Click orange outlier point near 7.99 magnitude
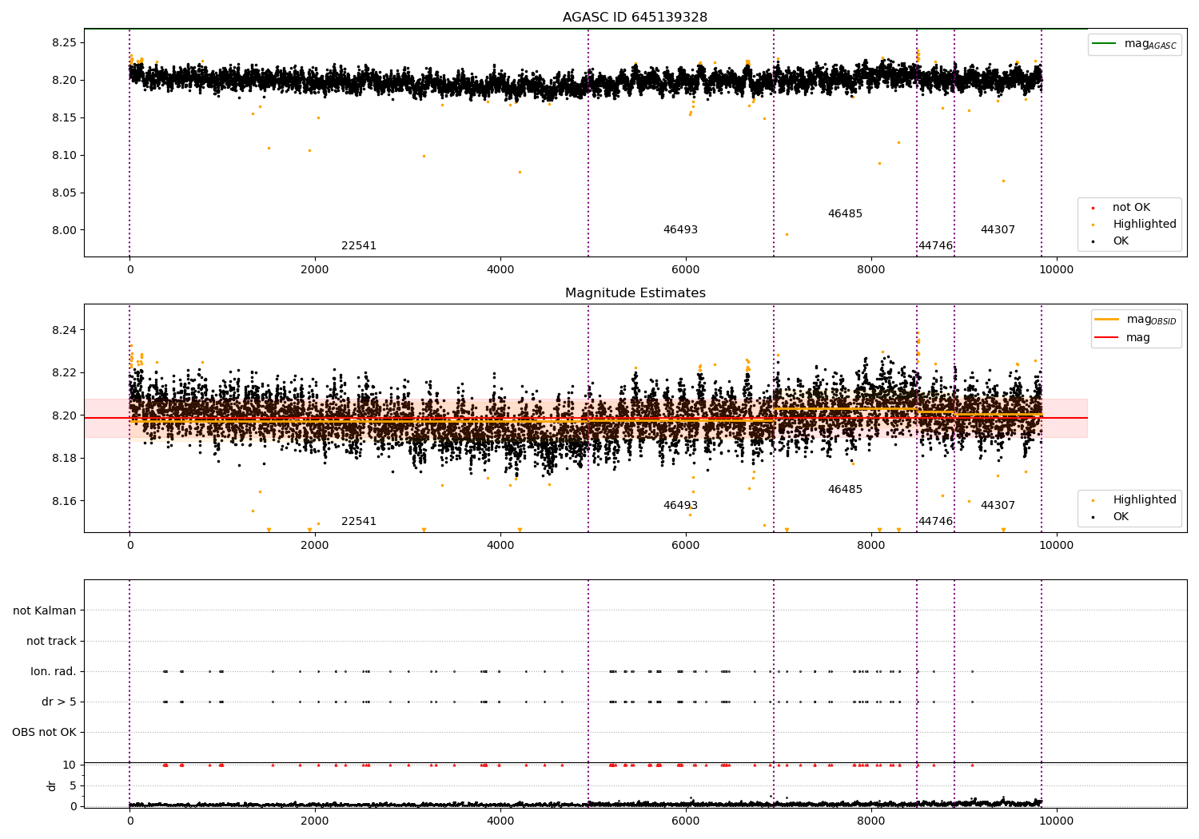The height and width of the screenshot is (839, 1199). pyautogui.click(x=787, y=234)
